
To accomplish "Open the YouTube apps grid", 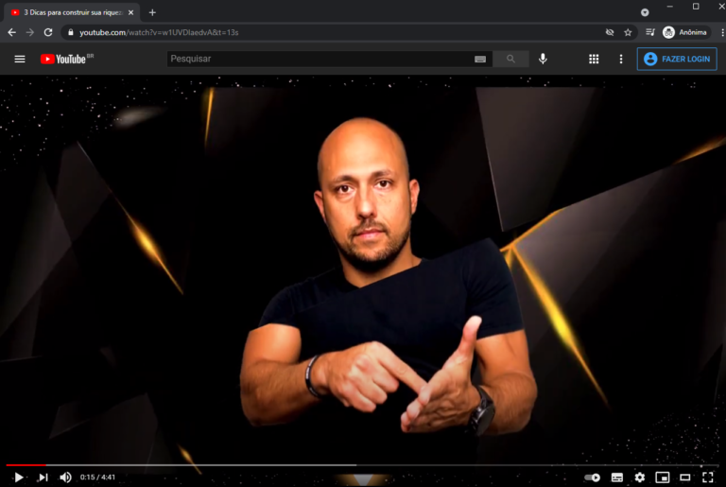I will click(594, 59).
